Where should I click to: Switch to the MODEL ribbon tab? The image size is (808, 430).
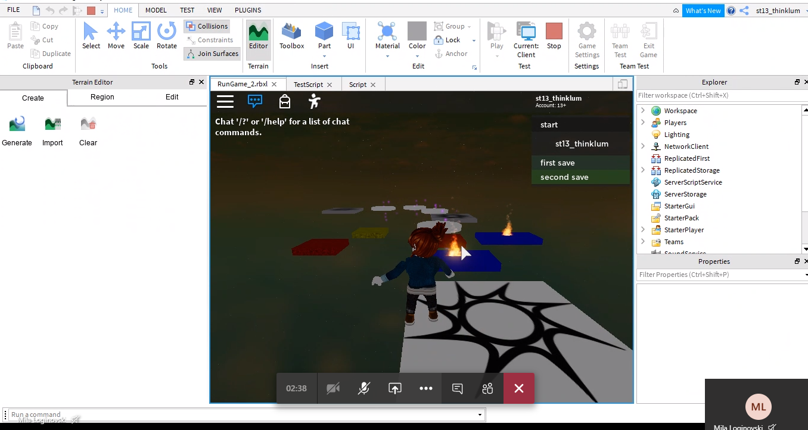click(x=156, y=10)
